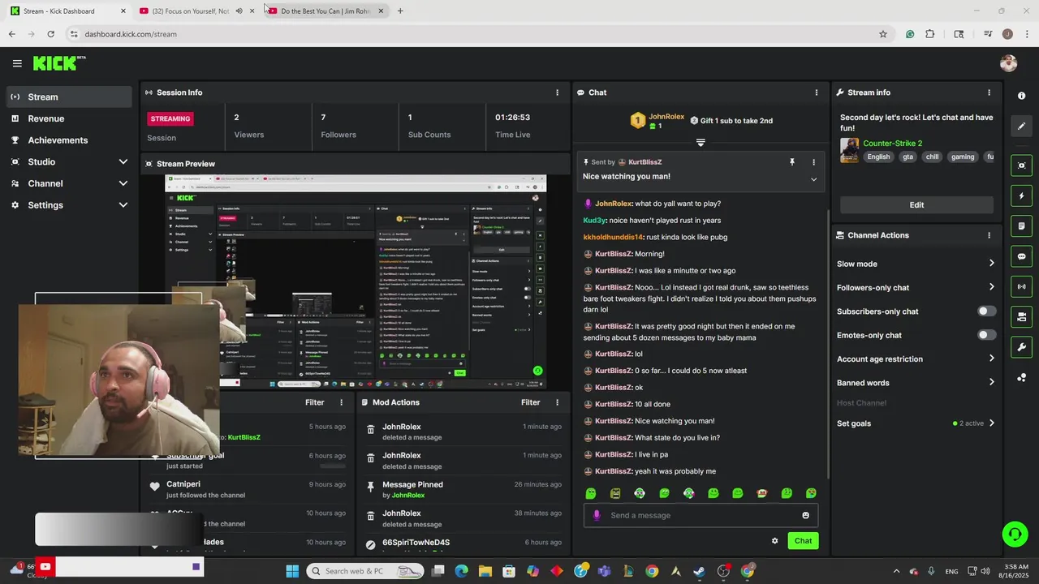Screen dimensions: 1039x584
Task: Click the pencil edit icon in right sidebar
Action: click(1021, 127)
